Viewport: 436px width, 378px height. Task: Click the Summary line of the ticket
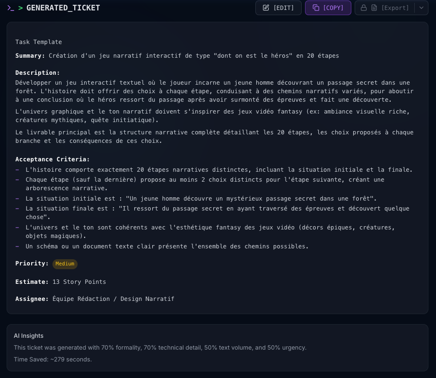tap(177, 56)
